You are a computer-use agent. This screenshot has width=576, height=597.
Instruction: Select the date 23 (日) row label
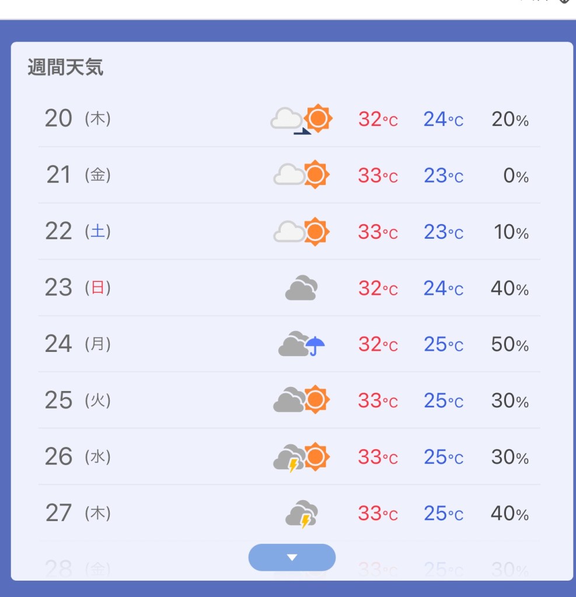[78, 288]
